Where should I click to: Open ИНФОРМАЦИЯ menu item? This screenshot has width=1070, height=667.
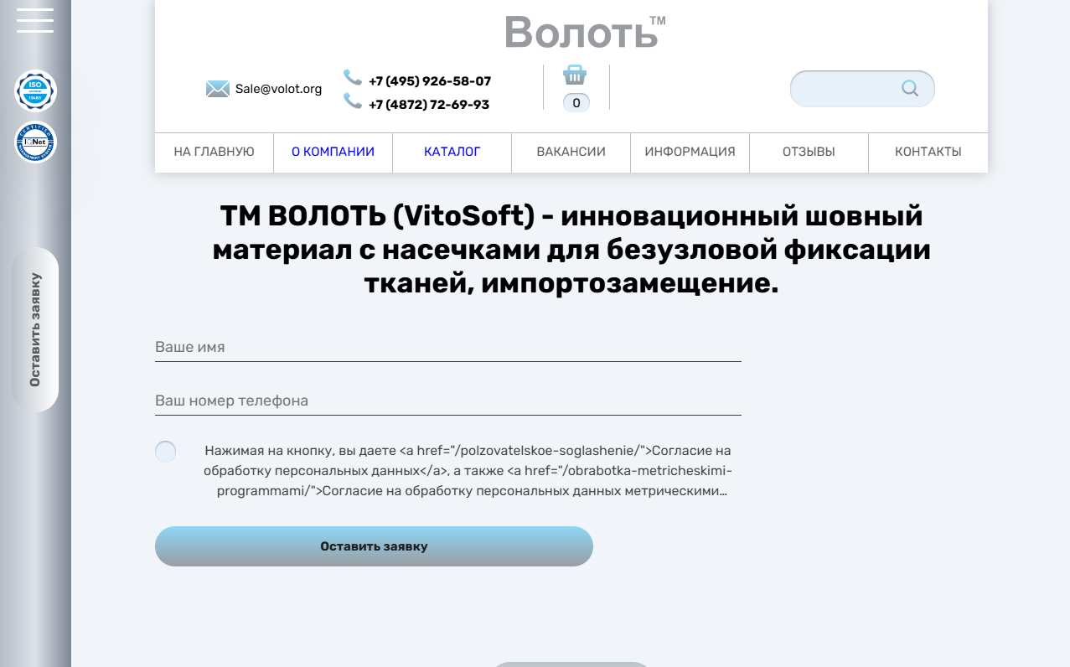[x=690, y=152]
